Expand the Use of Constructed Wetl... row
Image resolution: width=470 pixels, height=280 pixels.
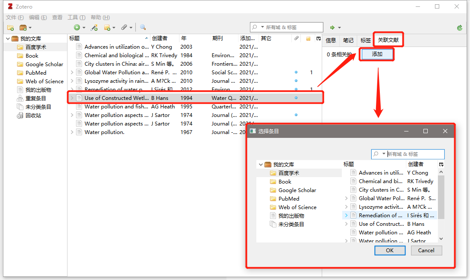(72, 98)
